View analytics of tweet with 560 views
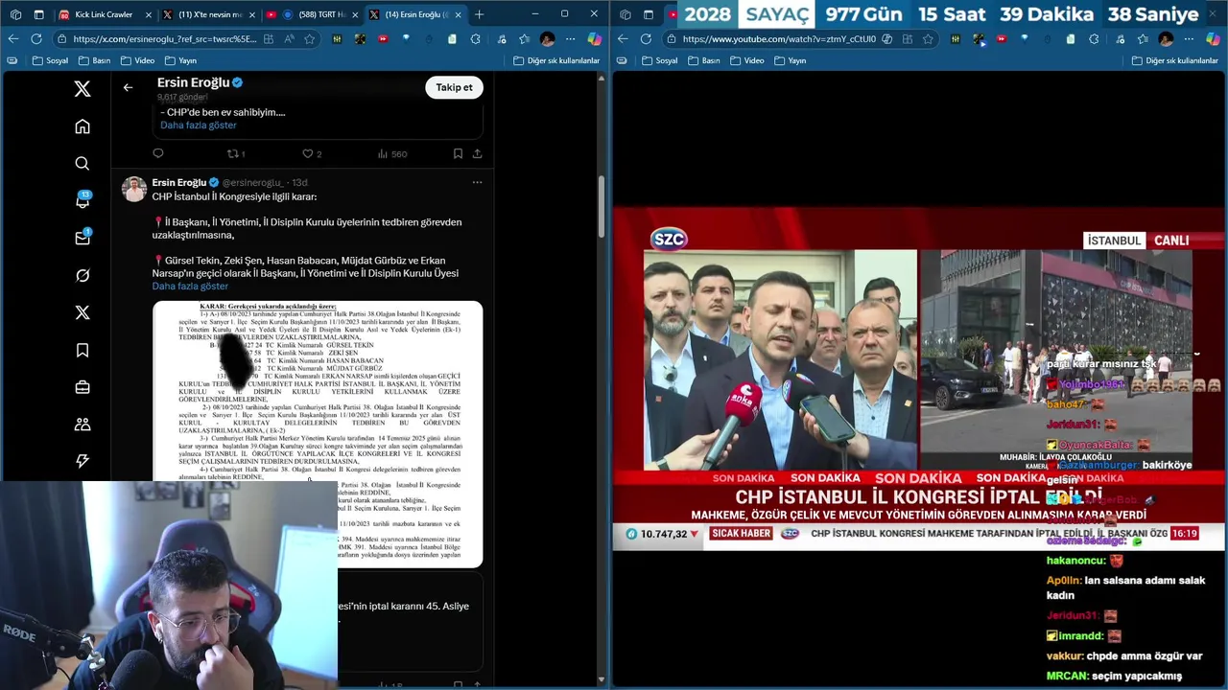This screenshot has height=690, width=1228. pos(391,153)
